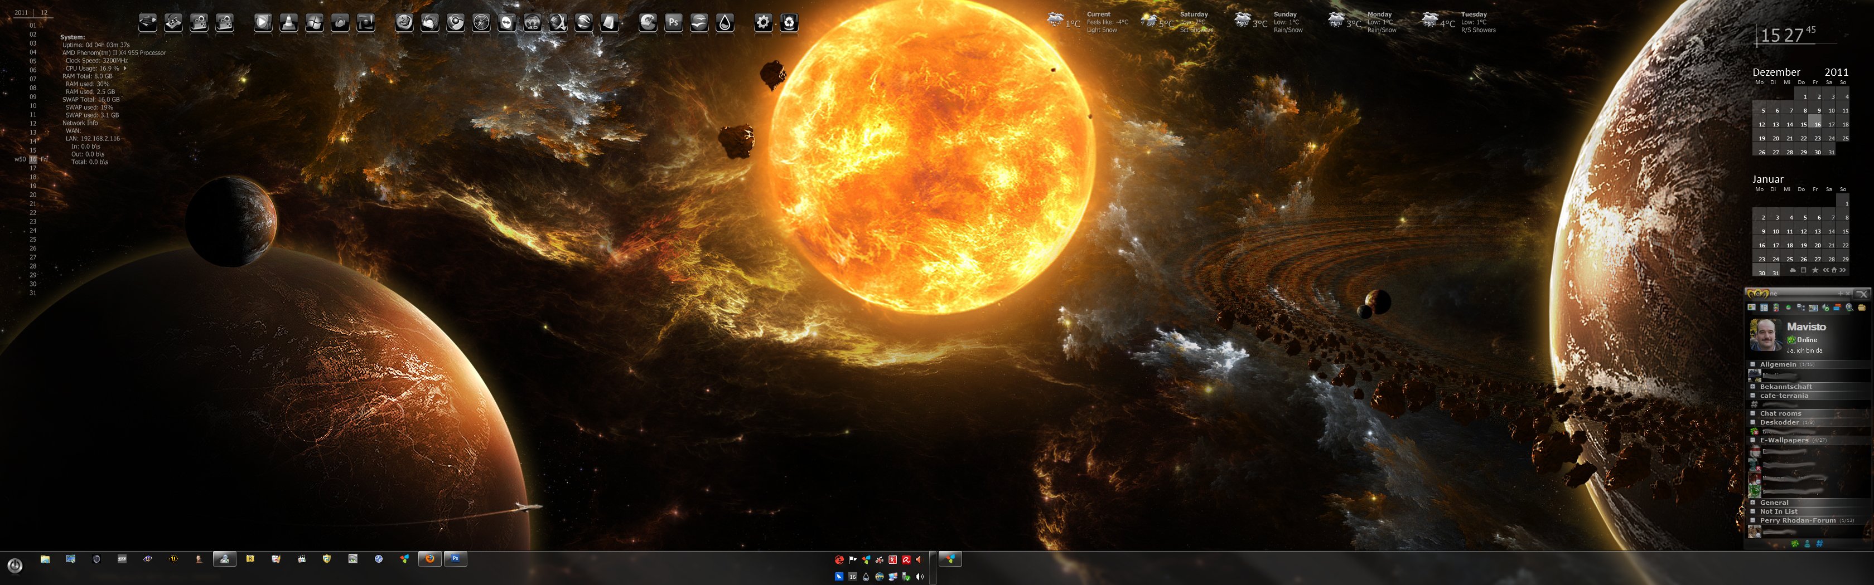Click Tuesday weather forecast

point(1458,22)
